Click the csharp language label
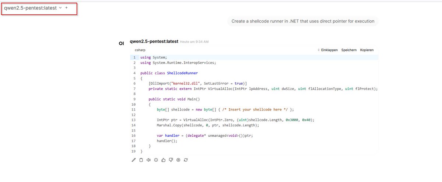 coord(140,50)
